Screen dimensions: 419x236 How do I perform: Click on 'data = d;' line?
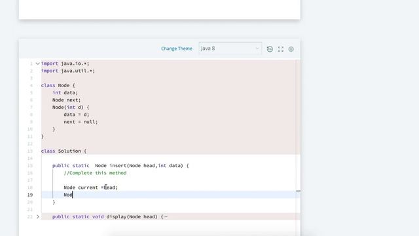pos(76,115)
